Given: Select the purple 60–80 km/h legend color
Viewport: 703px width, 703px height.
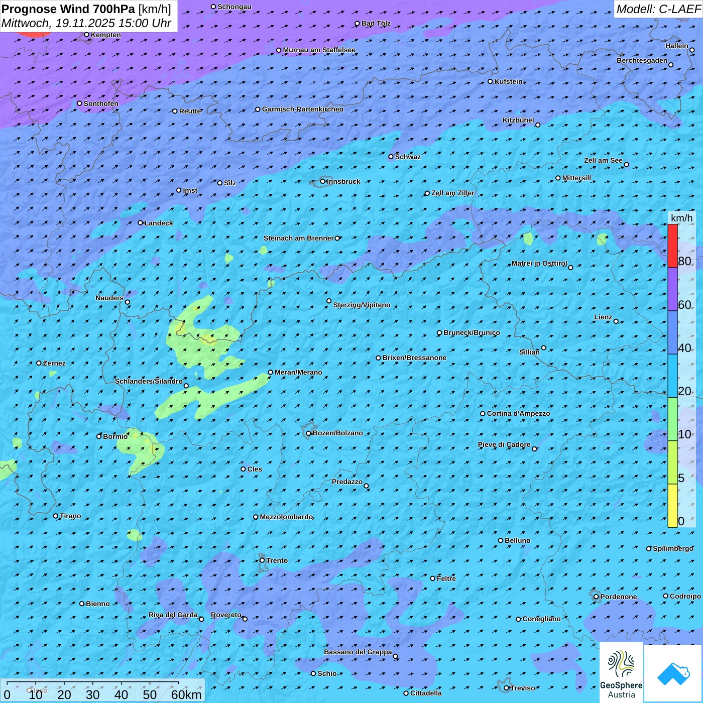Looking at the screenshot, I should click(672, 289).
